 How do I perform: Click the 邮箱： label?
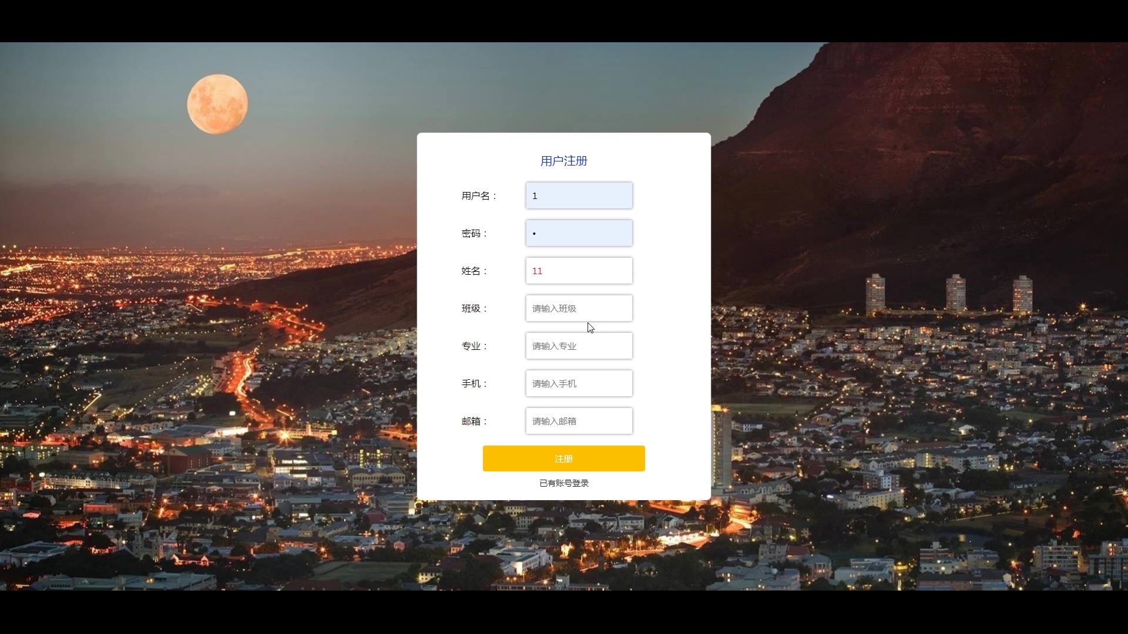coord(474,421)
